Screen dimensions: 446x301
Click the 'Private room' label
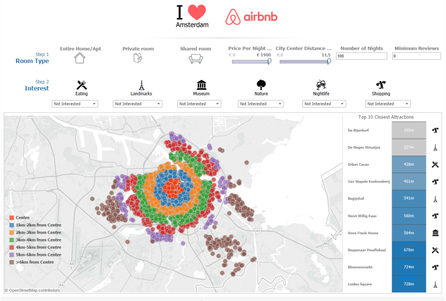[x=138, y=49]
